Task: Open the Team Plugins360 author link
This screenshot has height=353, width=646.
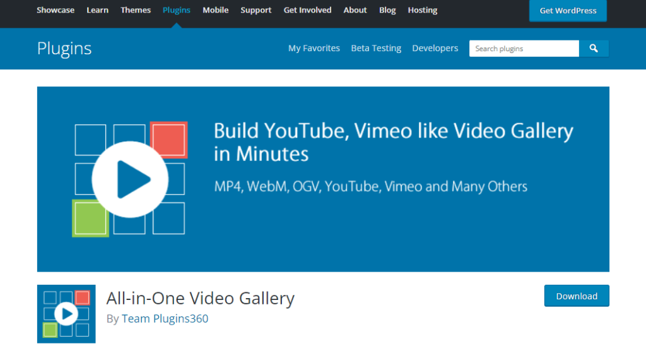Action: click(x=165, y=319)
